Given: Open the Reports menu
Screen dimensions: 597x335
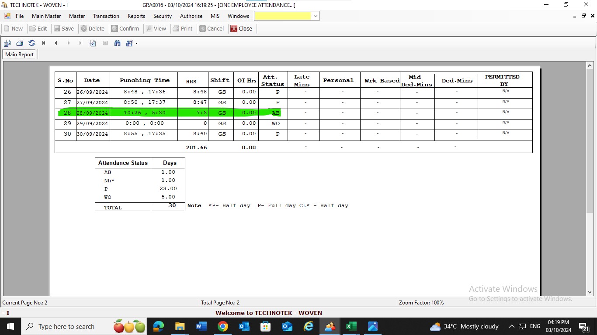Looking at the screenshot, I should tap(136, 16).
